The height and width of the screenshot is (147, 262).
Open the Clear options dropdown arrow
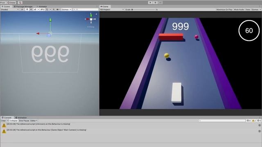8,120
